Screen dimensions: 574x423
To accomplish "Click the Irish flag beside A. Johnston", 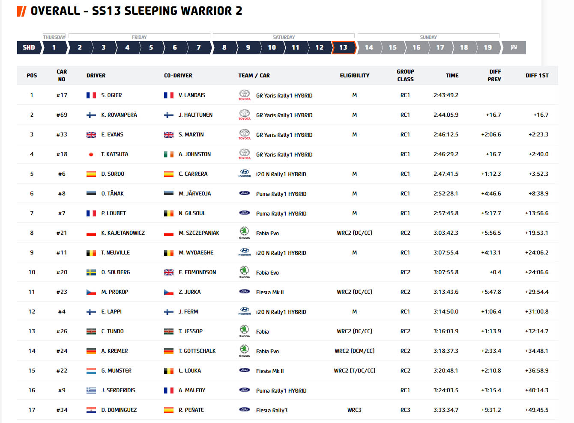I will [x=169, y=154].
